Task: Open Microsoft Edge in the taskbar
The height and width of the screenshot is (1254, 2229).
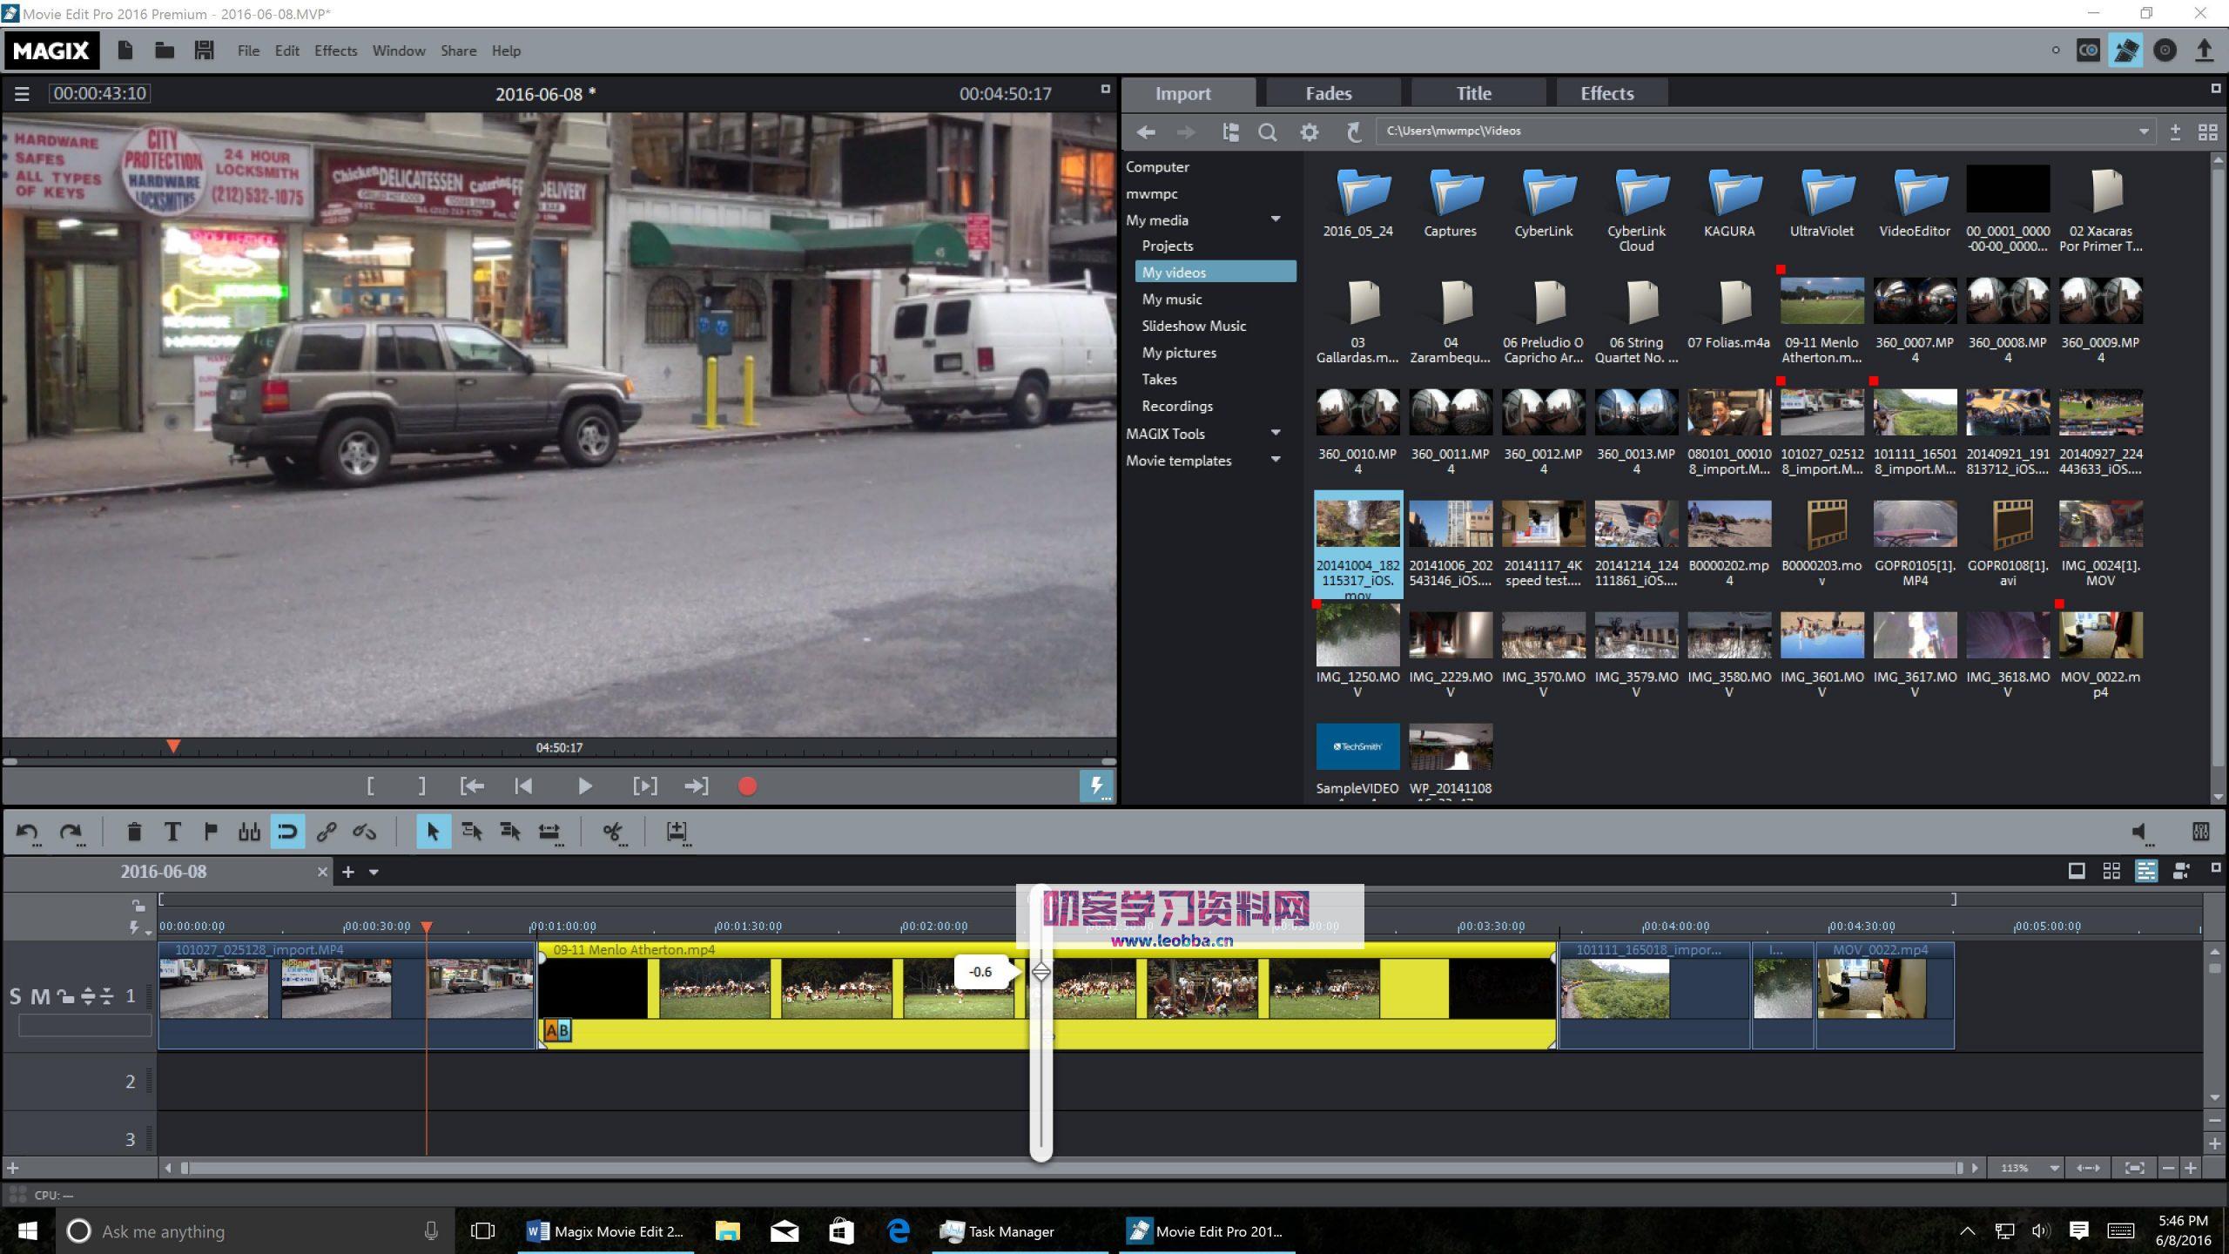Action: coord(898,1231)
